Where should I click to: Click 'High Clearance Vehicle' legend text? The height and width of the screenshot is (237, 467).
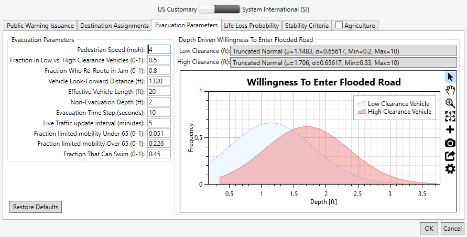tap(400, 112)
